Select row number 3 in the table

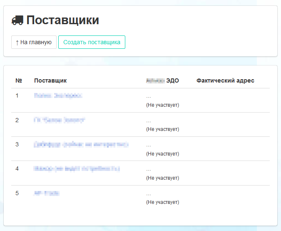(17, 144)
